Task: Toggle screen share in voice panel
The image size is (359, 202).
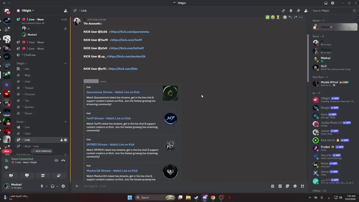Action: pos(27,175)
